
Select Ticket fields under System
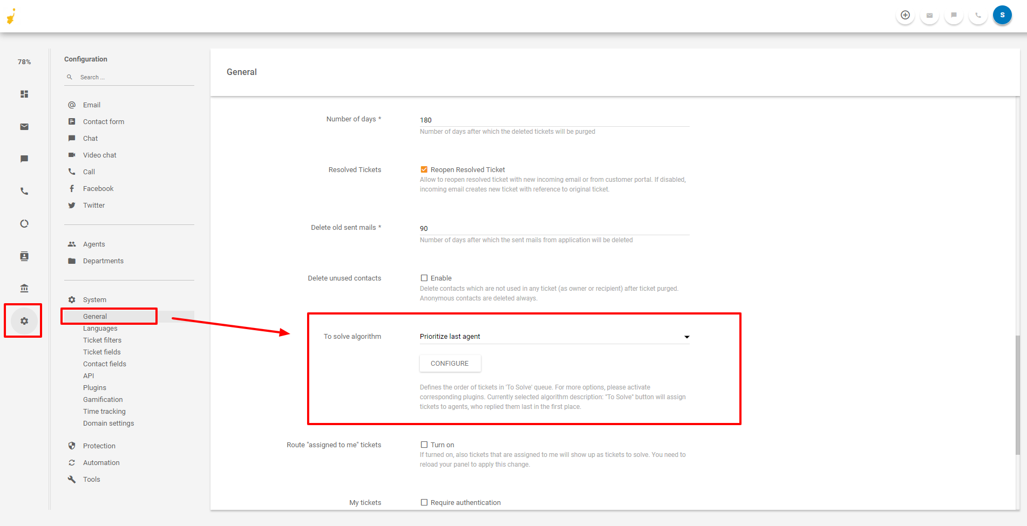[102, 352]
